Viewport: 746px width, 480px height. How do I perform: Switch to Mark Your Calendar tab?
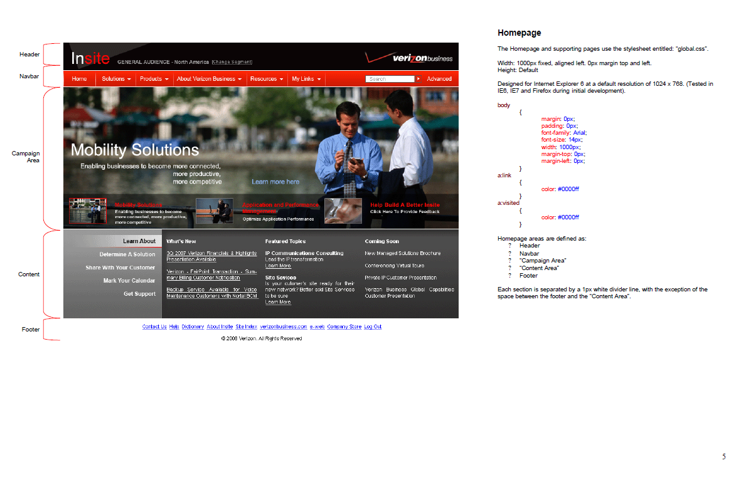coord(129,281)
